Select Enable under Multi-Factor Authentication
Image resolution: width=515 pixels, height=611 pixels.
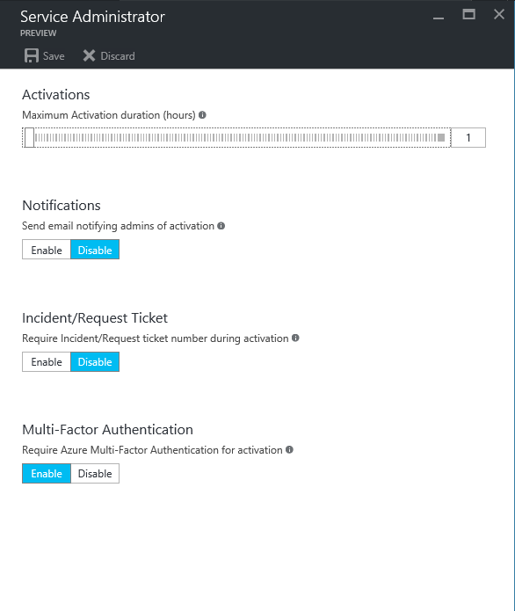pyautogui.click(x=47, y=474)
